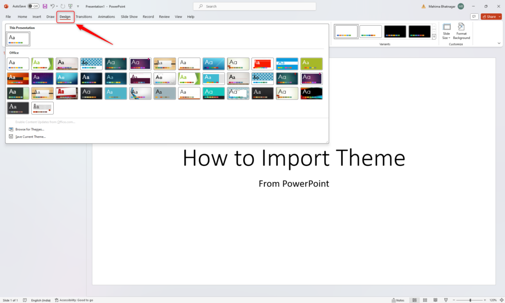Screen dimensions: 505x303
Task: Select the first Office theme thumbnail
Action: 18,63
